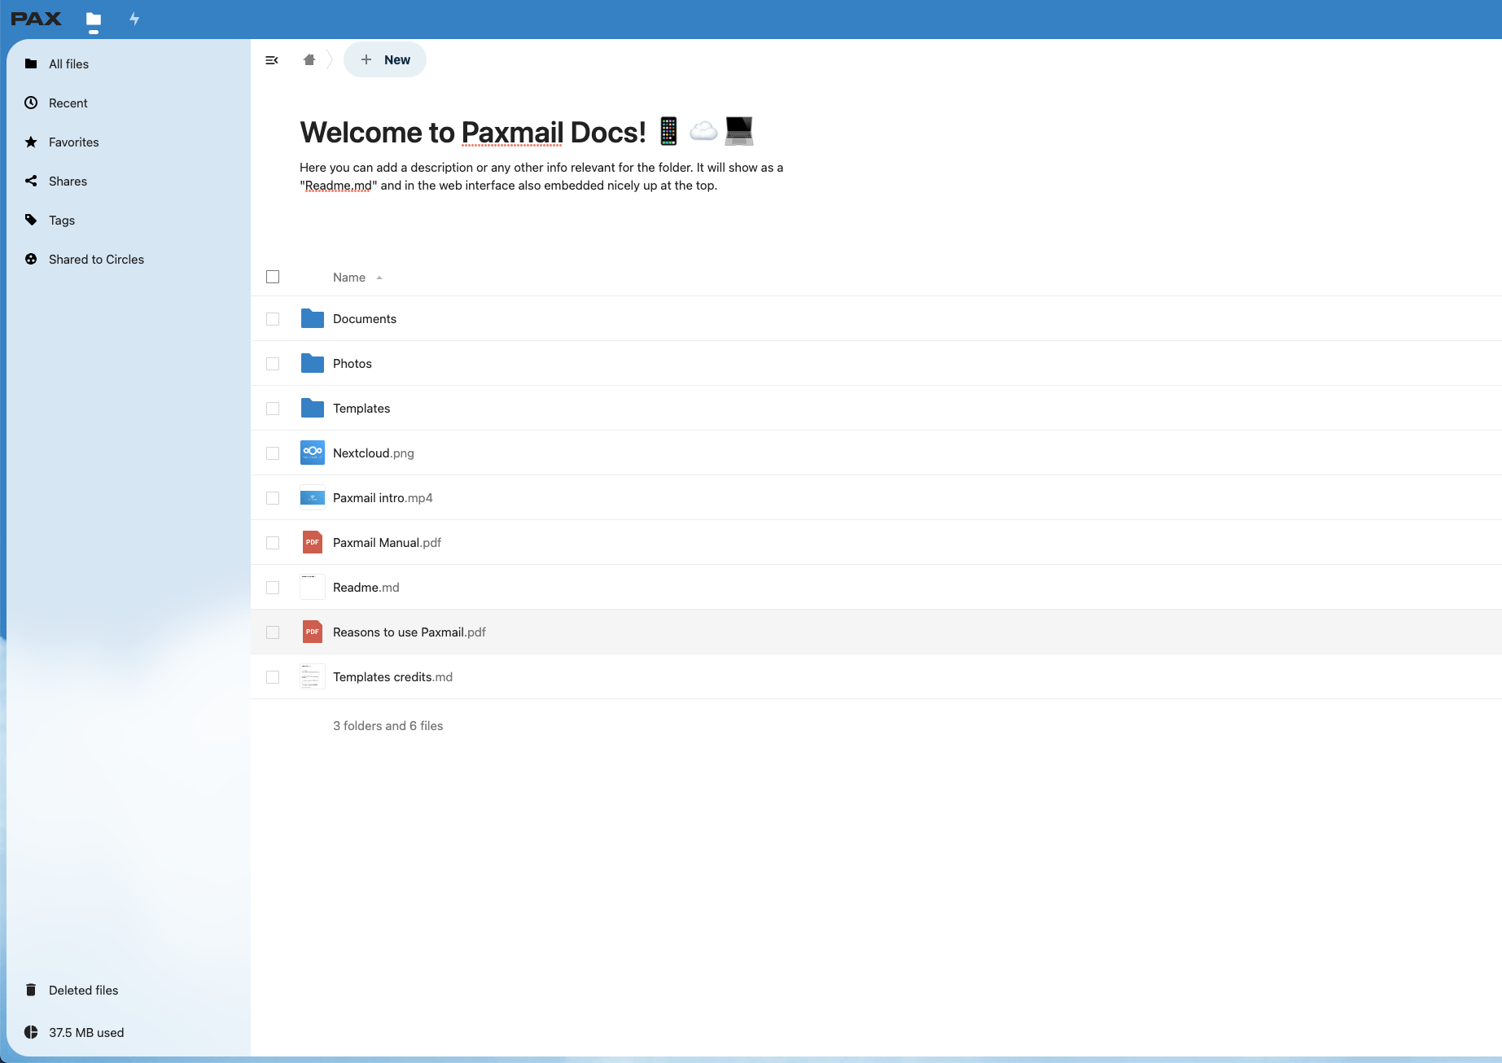1502x1063 pixels.
Task: Select Templates credits.md checkbox
Action: [x=273, y=677]
